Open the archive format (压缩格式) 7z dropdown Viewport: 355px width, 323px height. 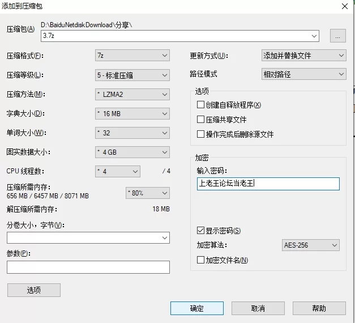132,56
